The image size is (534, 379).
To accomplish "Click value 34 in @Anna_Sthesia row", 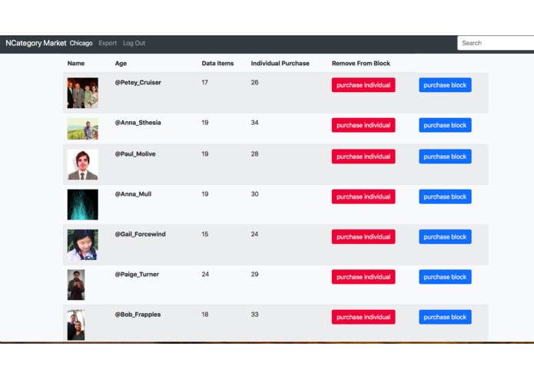I will [x=255, y=122].
